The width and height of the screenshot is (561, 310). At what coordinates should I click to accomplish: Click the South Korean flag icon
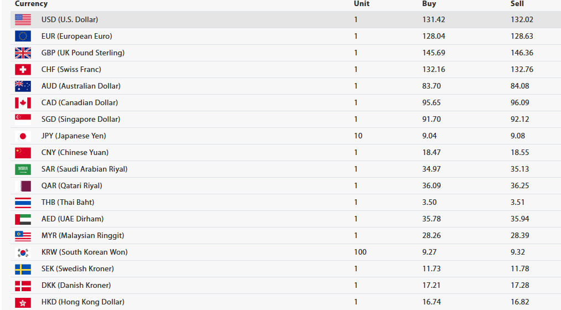coord(23,252)
